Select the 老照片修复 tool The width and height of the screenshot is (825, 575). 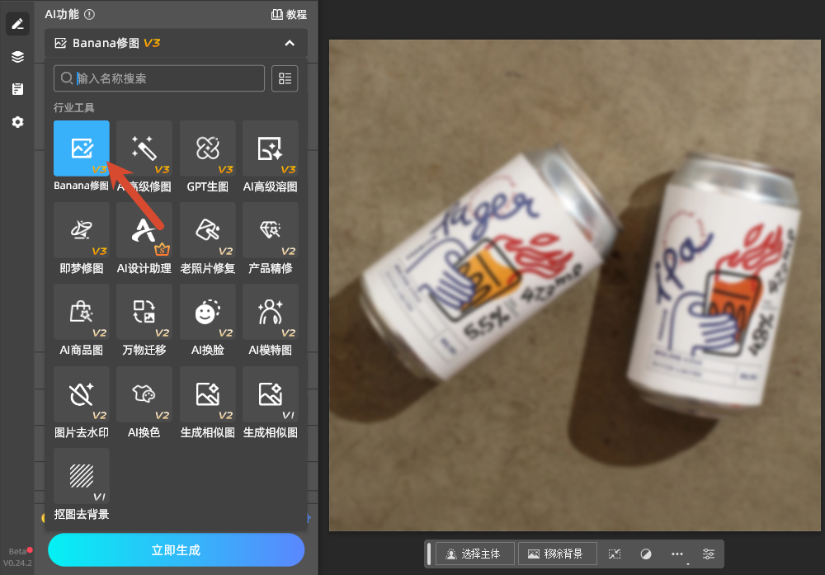click(208, 230)
